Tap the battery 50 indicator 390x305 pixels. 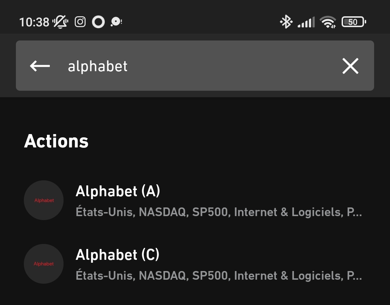coord(354,22)
